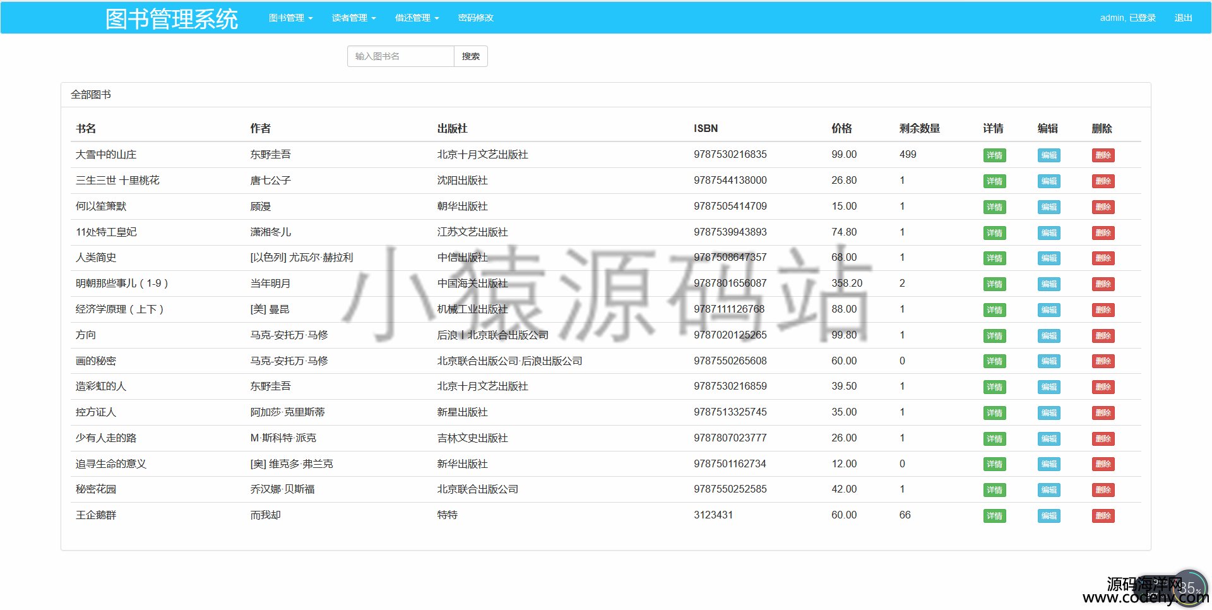This screenshot has width=1212, height=610.
Task: Click the 图书管理系统 site title
Action: [x=172, y=18]
